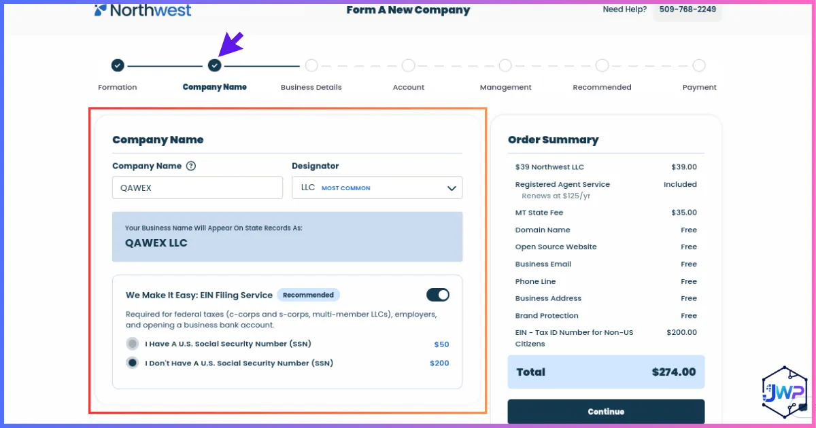Click the $200 no-SSN price

[440, 363]
